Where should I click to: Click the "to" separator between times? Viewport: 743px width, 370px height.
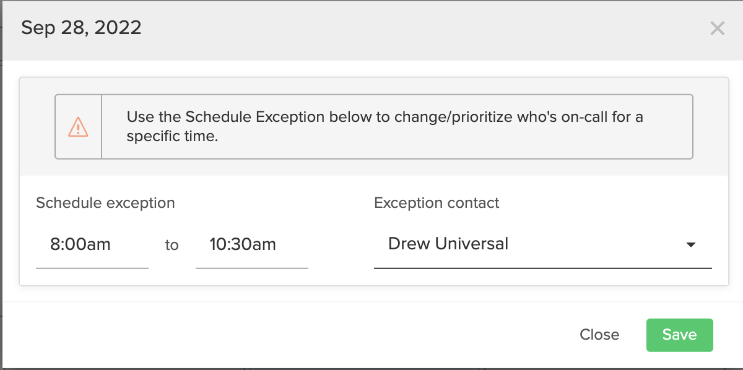coord(172,246)
